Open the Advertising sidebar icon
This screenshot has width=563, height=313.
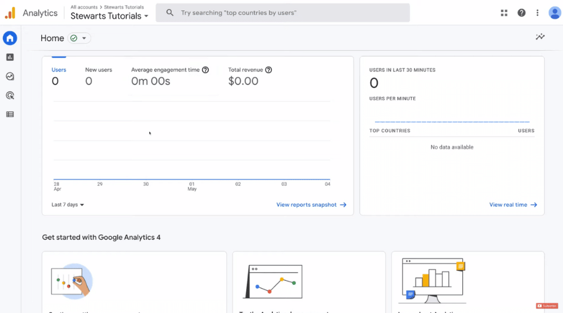click(10, 96)
